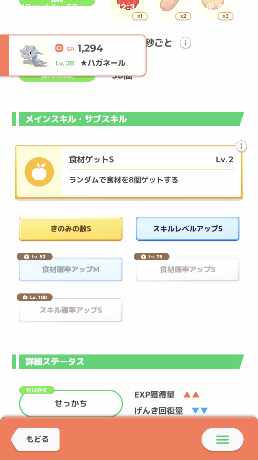Open the info icon beside 秒ごと

click(185, 43)
